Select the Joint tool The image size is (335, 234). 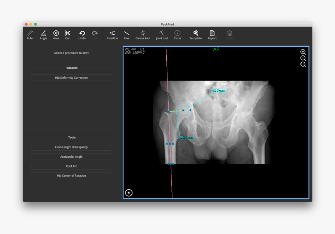pyautogui.click(x=162, y=35)
